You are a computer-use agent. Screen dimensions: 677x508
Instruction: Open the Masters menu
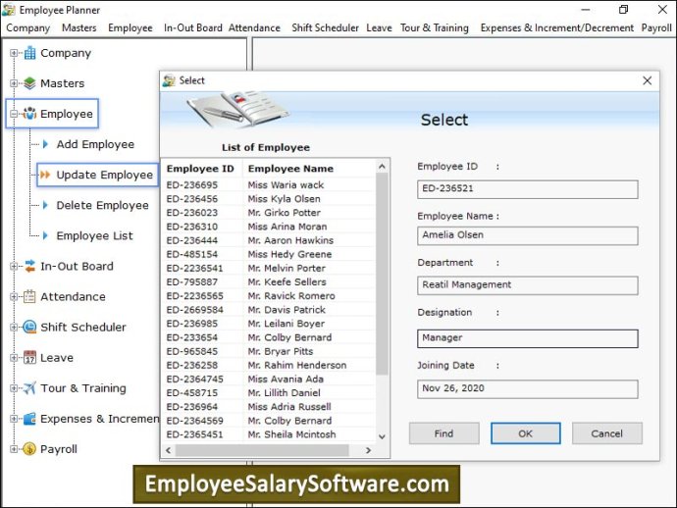79,28
